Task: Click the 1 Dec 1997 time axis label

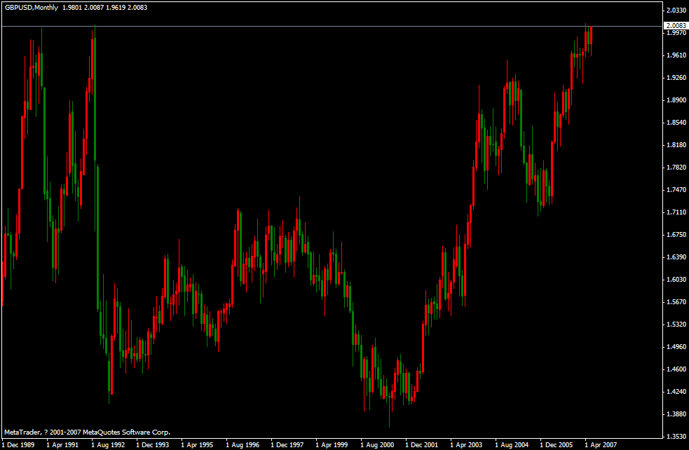Action: tap(288, 444)
